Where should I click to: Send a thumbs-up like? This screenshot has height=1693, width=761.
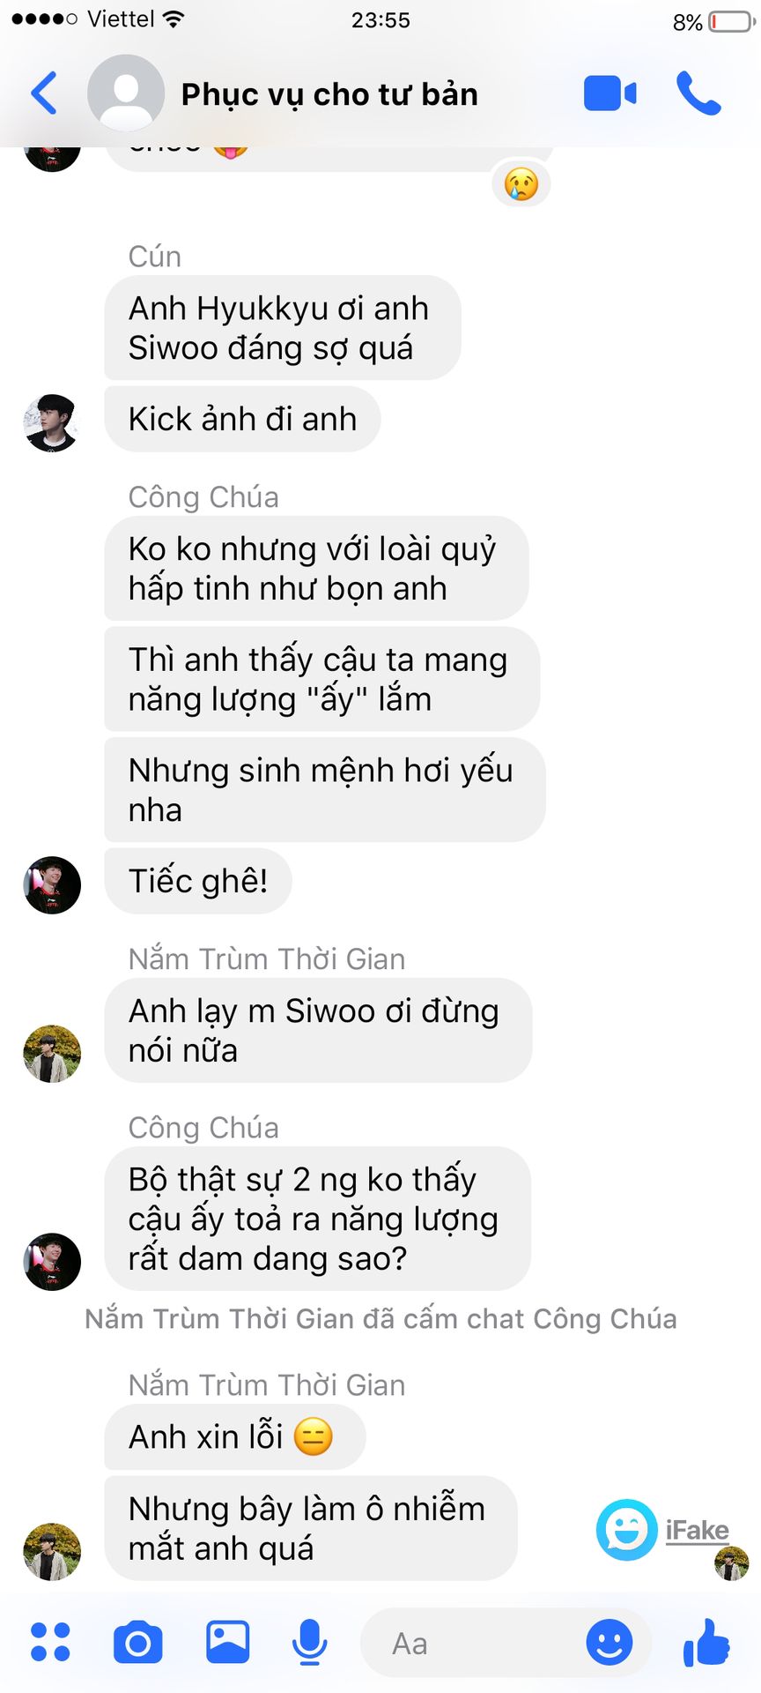[x=706, y=1642]
